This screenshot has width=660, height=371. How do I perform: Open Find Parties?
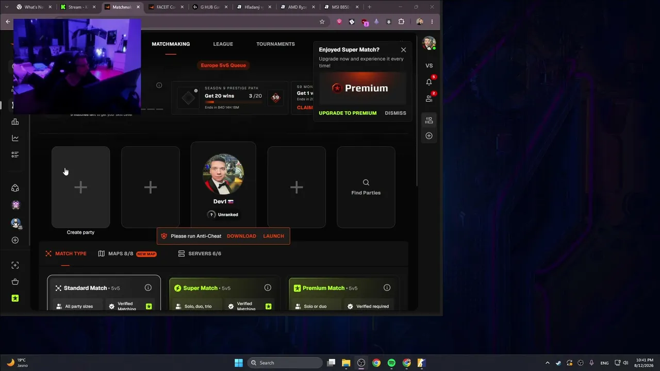(x=366, y=187)
